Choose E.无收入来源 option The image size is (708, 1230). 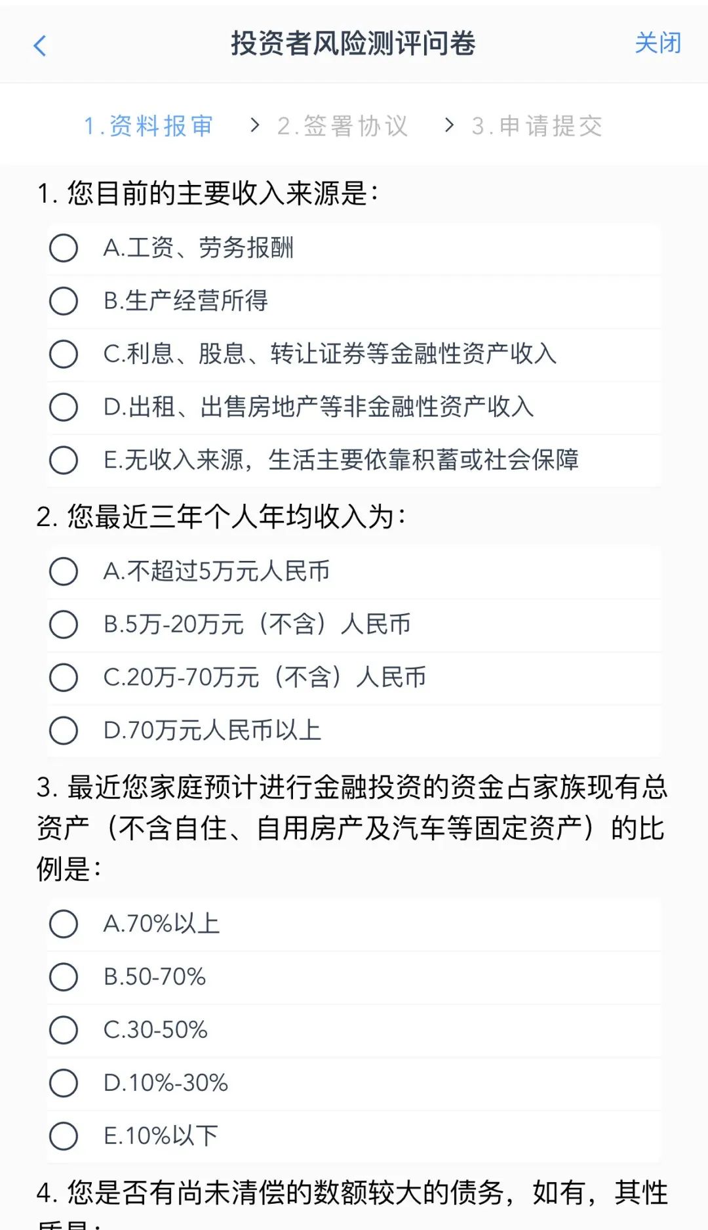[x=64, y=461]
